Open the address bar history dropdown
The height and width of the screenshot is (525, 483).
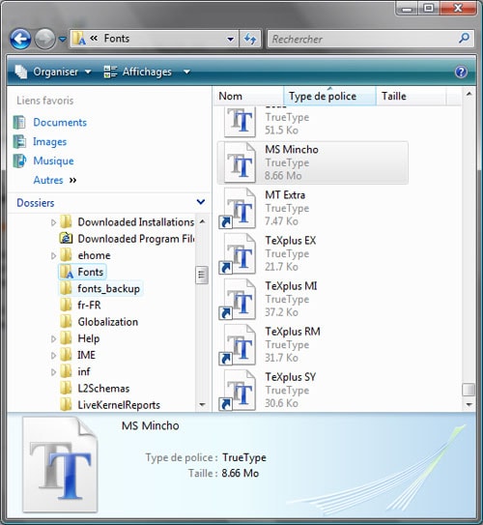230,40
